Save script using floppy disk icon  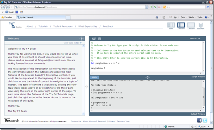coord(100,39)
